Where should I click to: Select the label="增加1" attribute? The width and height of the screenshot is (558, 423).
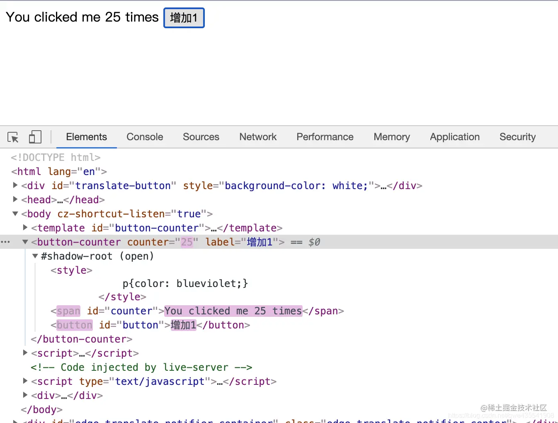point(242,242)
